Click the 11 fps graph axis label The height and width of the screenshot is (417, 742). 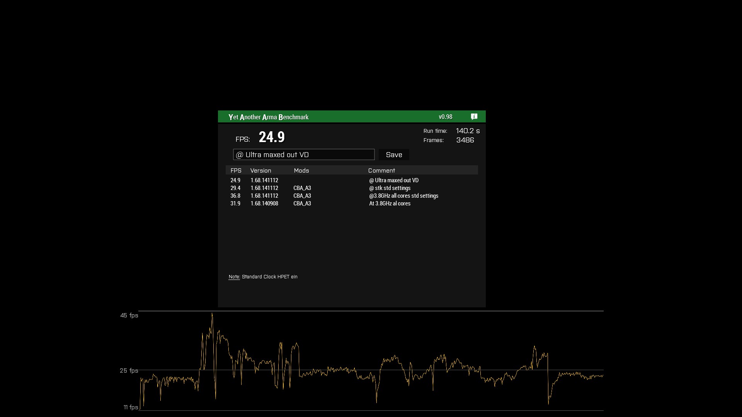pyautogui.click(x=131, y=407)
